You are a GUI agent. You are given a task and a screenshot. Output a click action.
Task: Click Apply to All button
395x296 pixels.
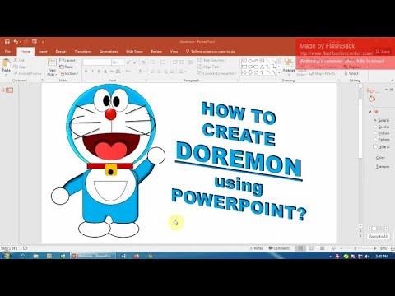(x=378, y=237)
